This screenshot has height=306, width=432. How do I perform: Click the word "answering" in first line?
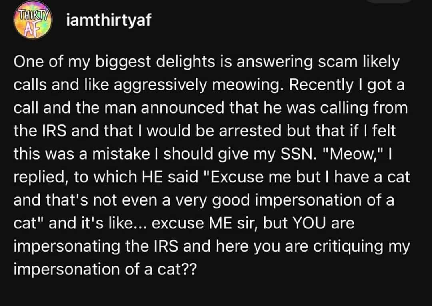click(275, 62)
